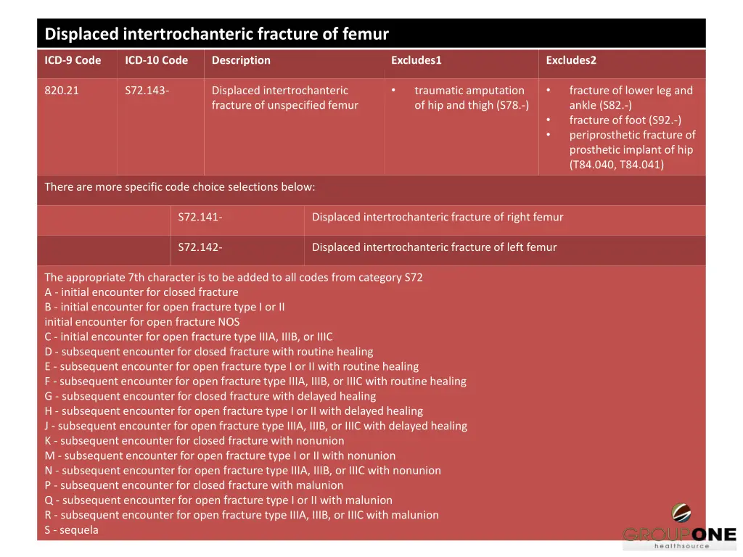Click the 'E - subsequent encounter' routine healing line
This screenshot has height=557, width=743.
click(231, 366)
